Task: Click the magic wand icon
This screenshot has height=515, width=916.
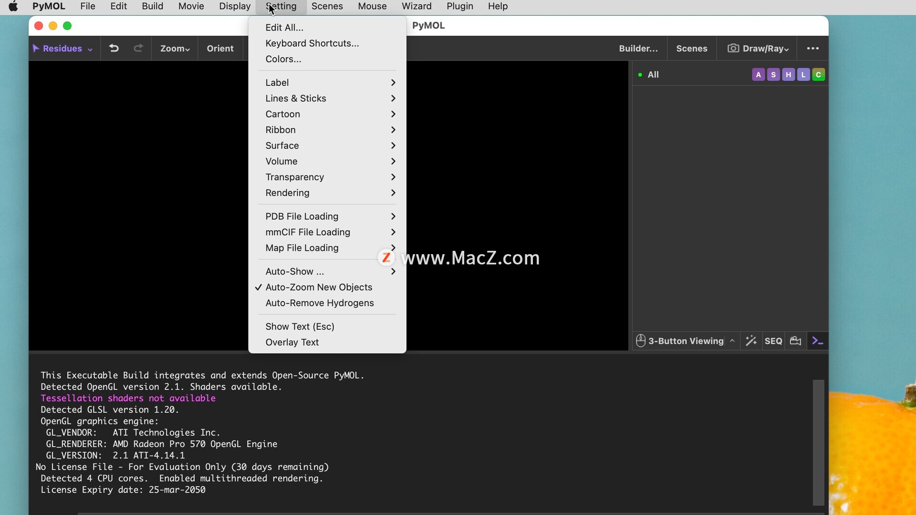Action: point(751,341)
